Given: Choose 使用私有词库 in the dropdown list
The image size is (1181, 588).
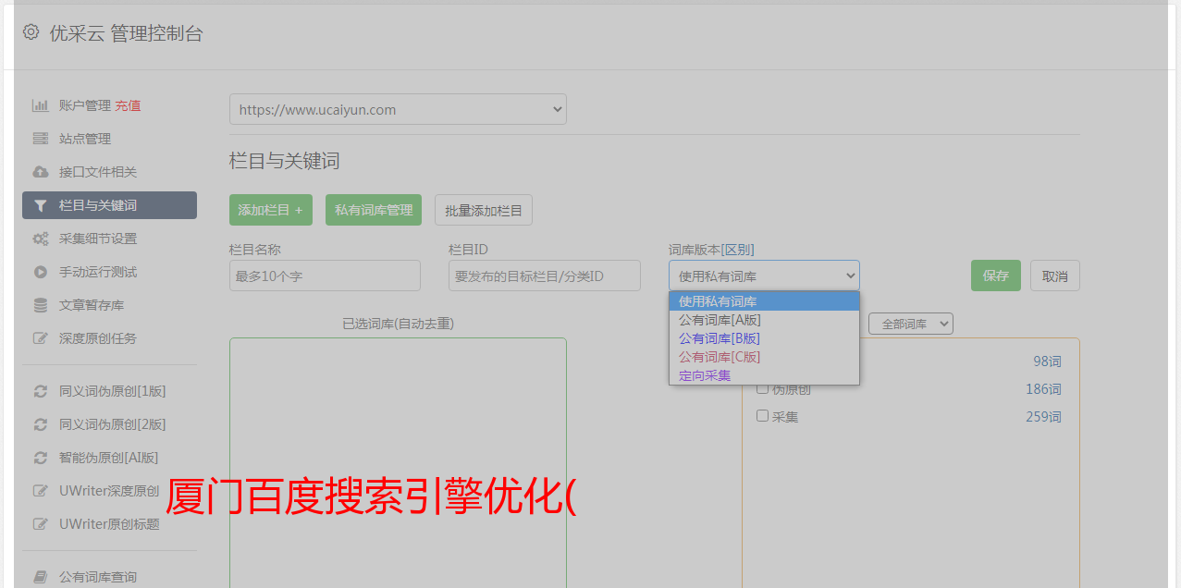Looking at the screenshot, I should point(764,301).
